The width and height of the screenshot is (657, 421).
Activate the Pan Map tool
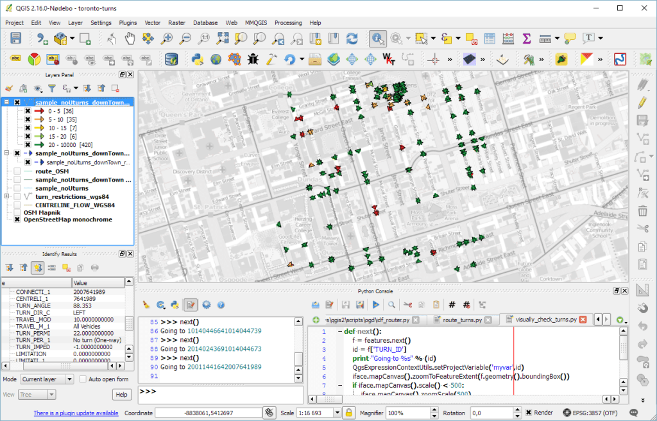[130, 38]
